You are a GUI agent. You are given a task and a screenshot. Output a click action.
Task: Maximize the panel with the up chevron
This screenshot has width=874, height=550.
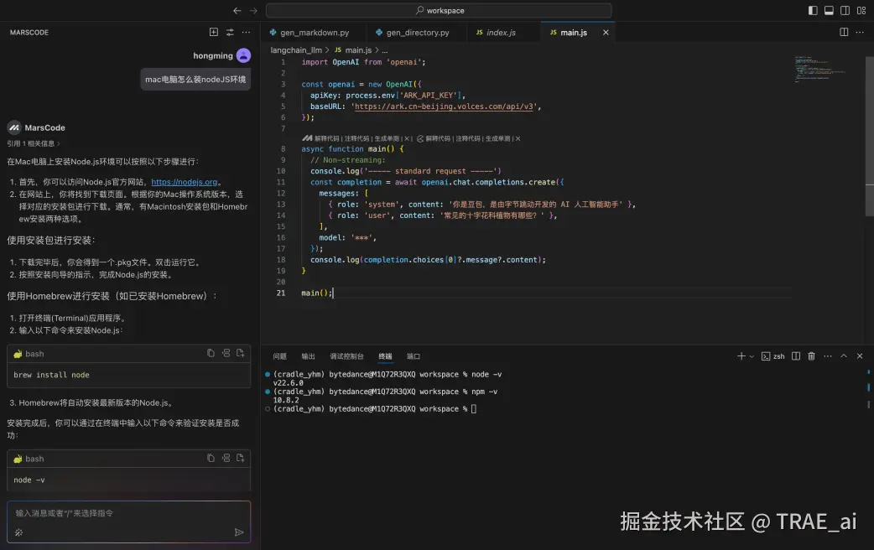[x=844, y=356]
